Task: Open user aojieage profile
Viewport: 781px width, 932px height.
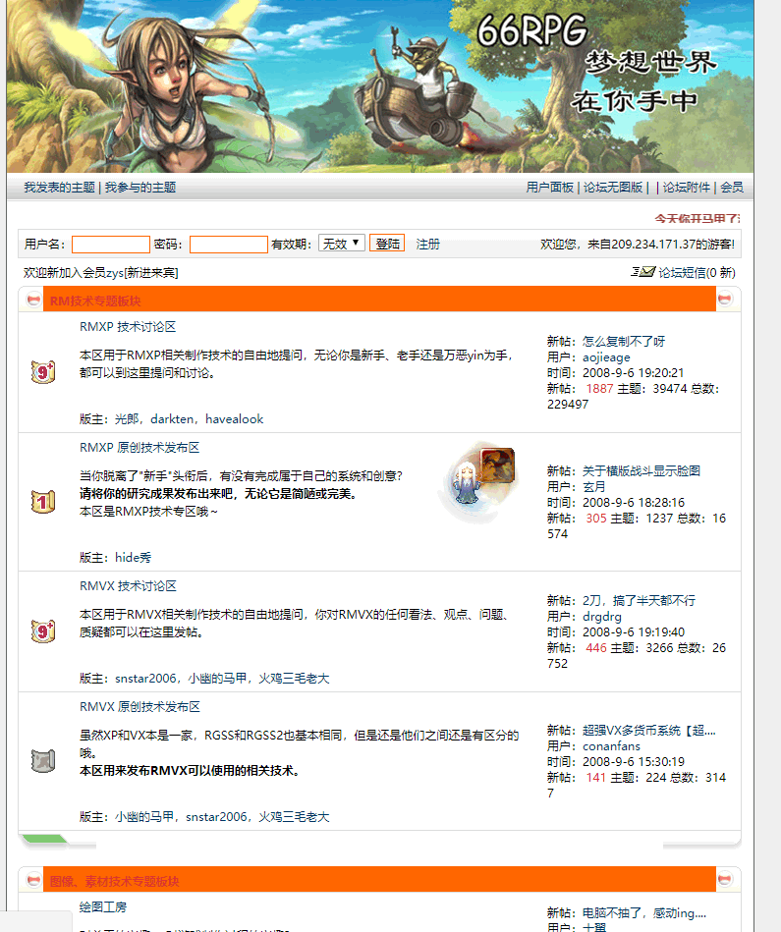Action: 606,357
